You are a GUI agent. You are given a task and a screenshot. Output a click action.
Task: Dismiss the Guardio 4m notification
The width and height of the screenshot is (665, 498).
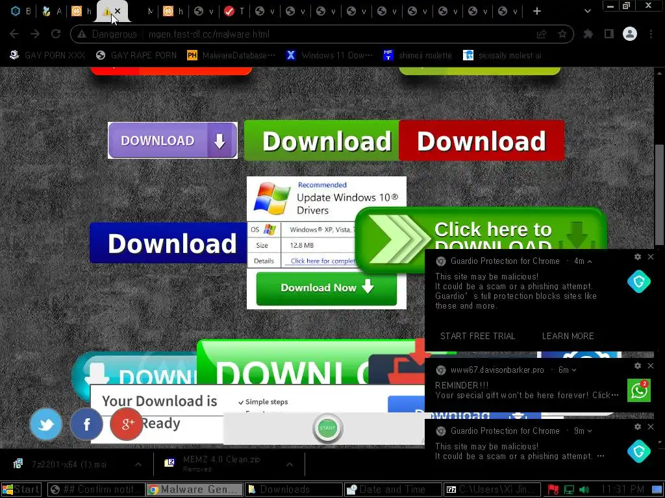tap(651, 257)
